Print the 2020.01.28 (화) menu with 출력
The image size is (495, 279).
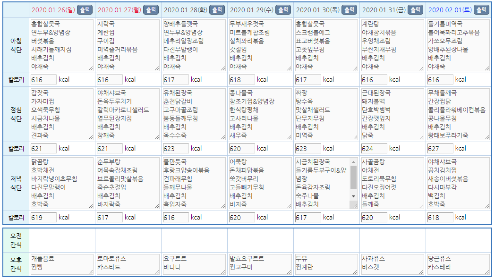[x=217, y=10]
